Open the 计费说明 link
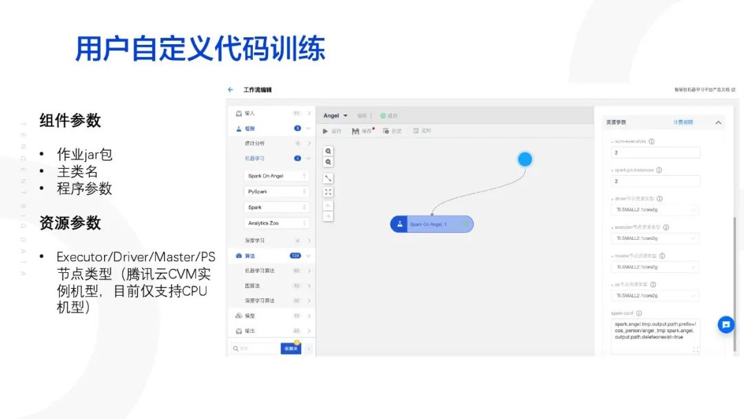Screen dimensions: 744x419 (x=683, y=123)
